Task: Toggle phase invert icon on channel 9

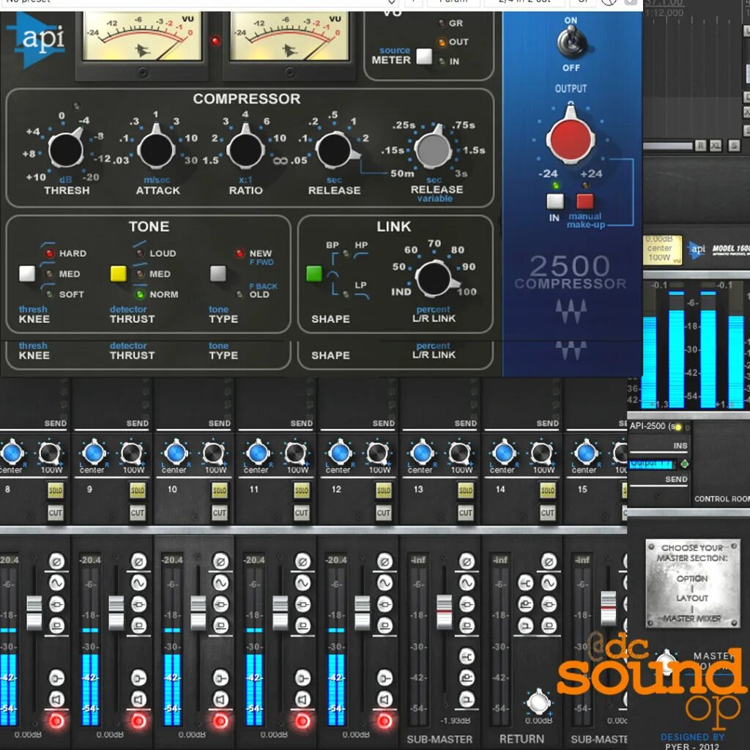Action: pyautogui.click(x=138, y=561)
